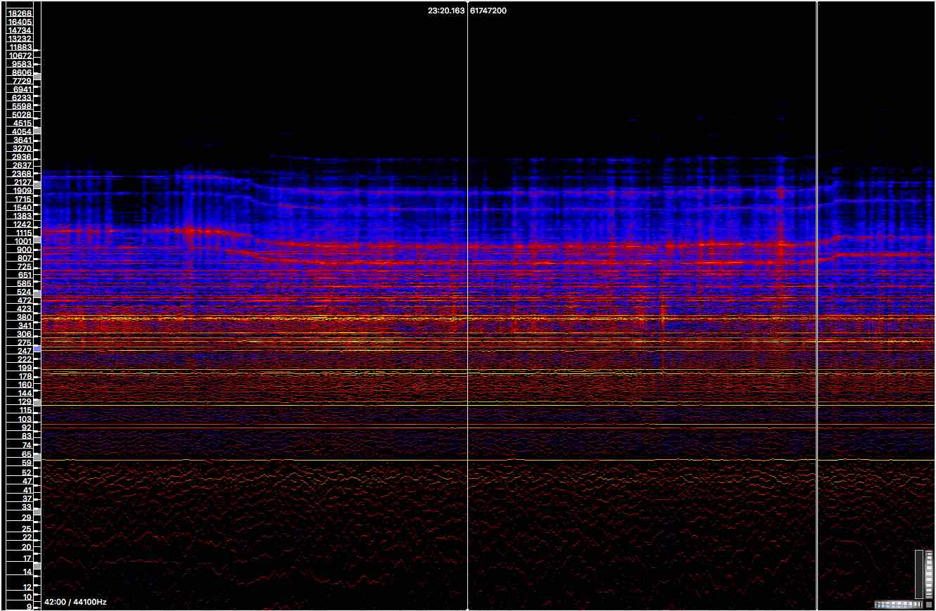Click the horizontal overview strip at the bottom right
936x611 pixels.
pos(899,604)
